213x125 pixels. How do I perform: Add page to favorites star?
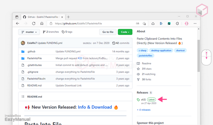(144, 23)
